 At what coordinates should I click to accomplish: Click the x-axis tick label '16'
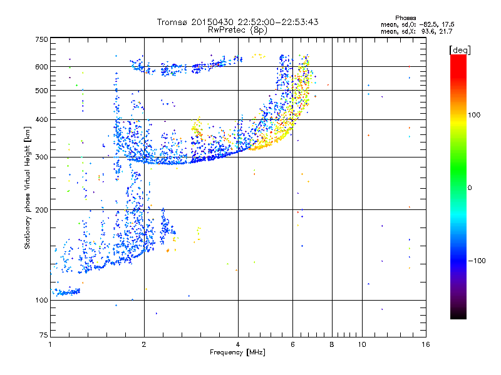[x=426, y=344]
